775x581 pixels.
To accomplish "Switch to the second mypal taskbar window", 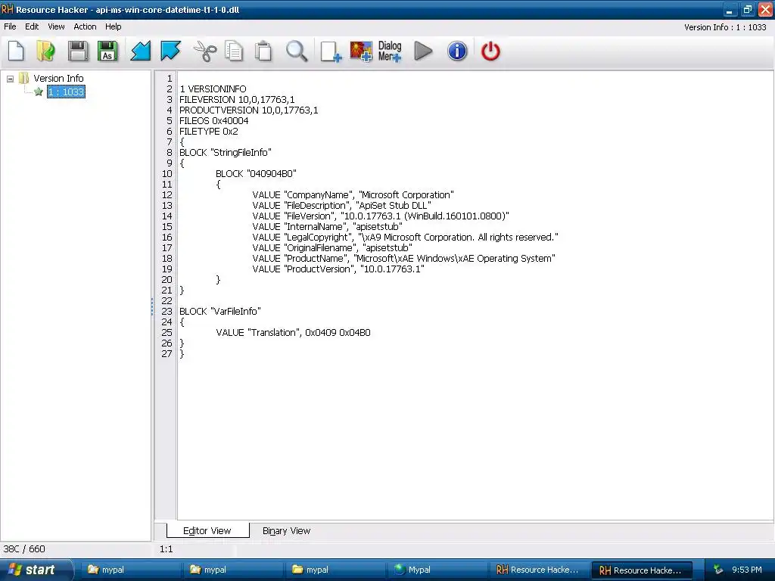I will (x=232, y=570).
